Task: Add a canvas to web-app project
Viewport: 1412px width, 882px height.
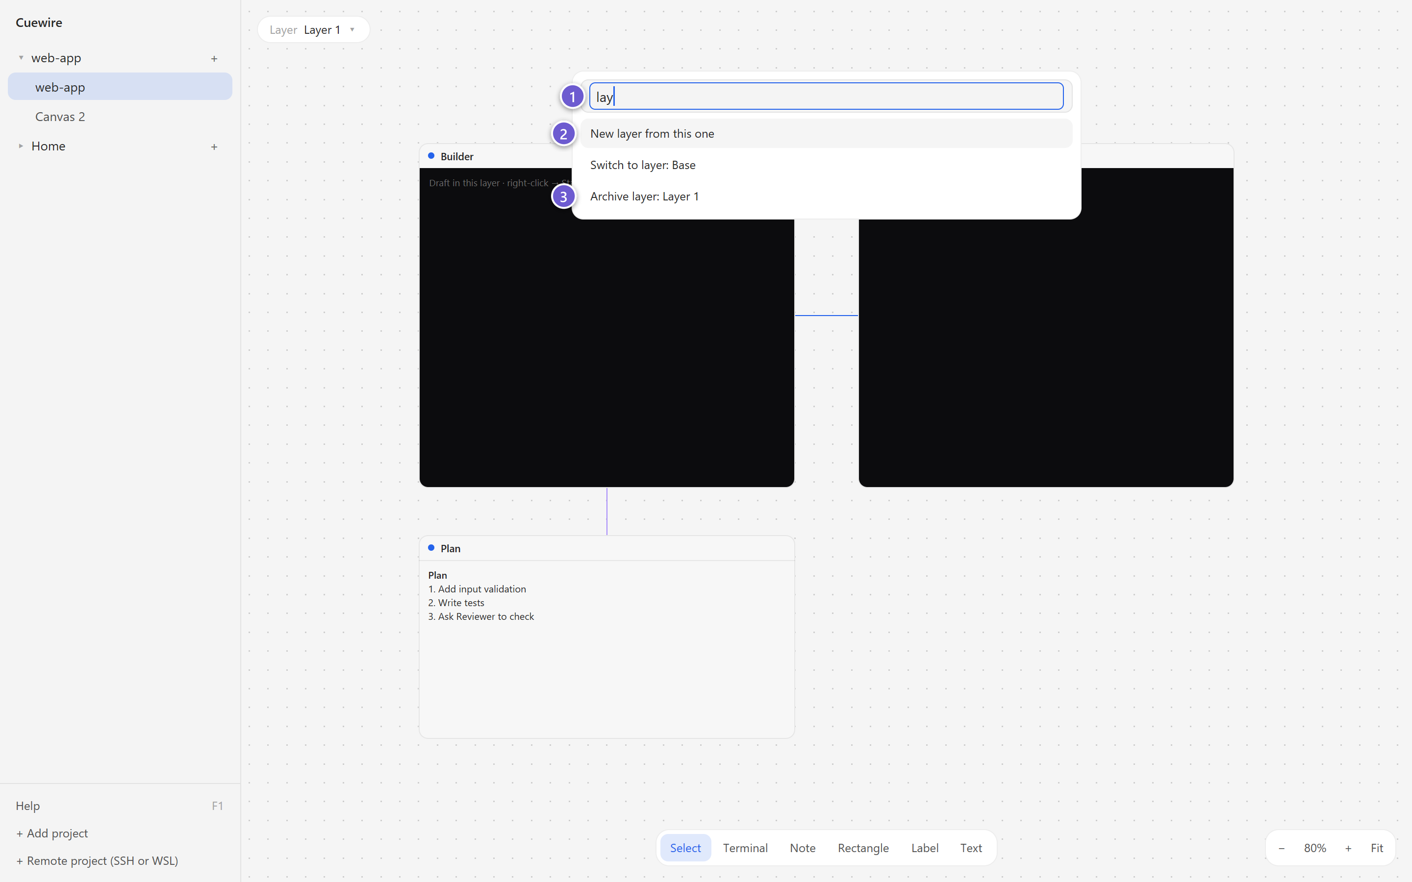Action: click(x=214, y=58)
